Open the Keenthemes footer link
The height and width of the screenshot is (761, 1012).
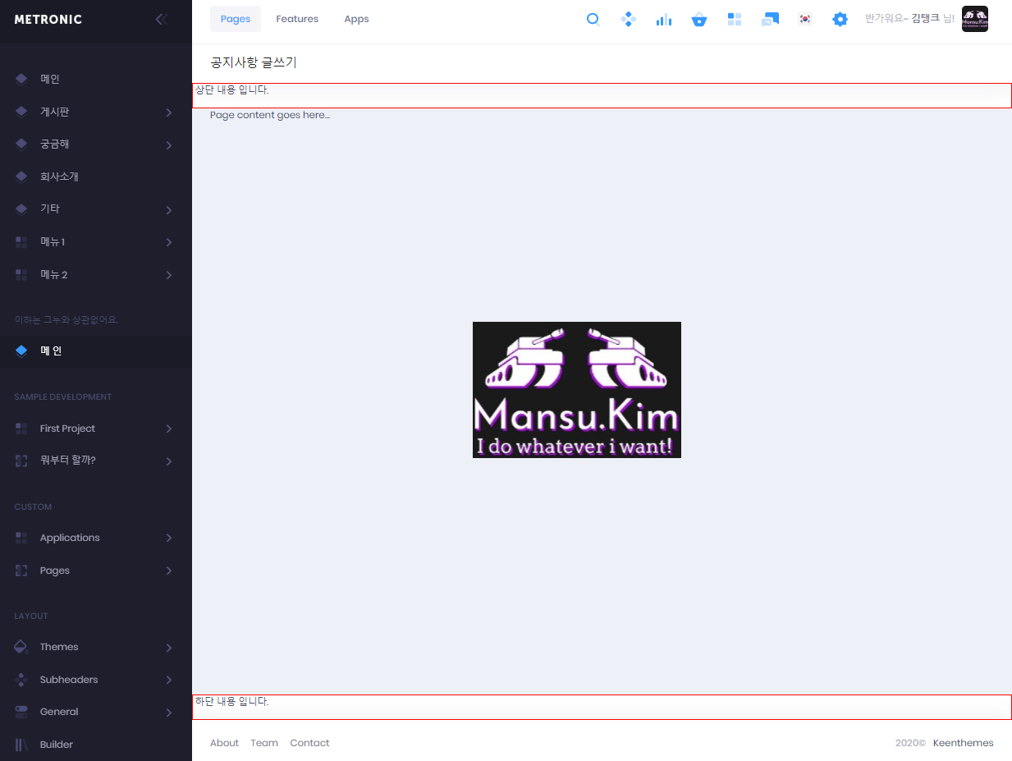pos(963,743)
